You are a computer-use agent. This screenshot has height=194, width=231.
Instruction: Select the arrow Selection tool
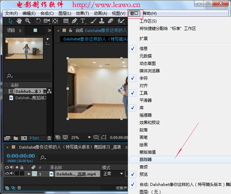pyautogui.click(x=11, y=21)
